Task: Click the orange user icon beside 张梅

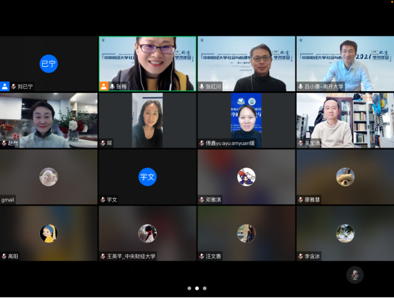Action: [104, 86]
